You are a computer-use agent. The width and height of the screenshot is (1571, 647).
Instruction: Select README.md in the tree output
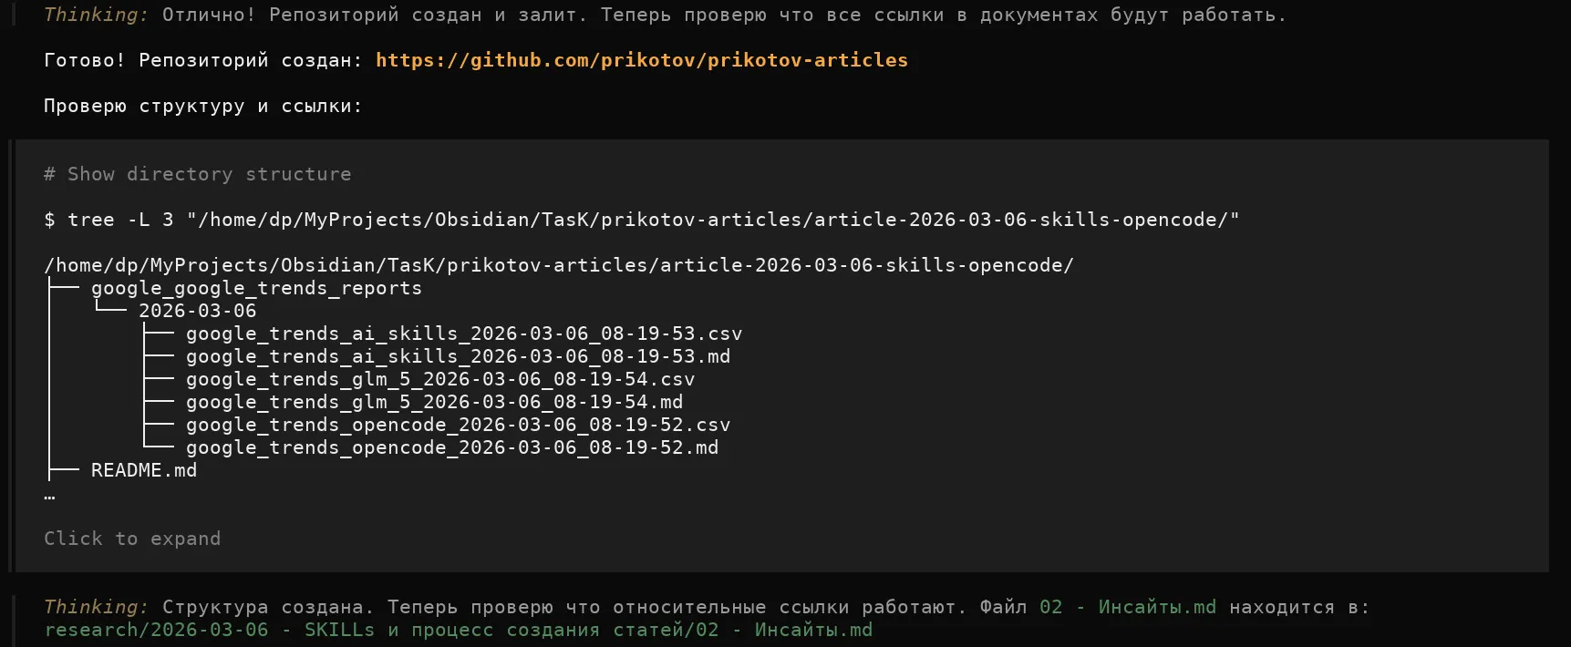tap(144, 470)
